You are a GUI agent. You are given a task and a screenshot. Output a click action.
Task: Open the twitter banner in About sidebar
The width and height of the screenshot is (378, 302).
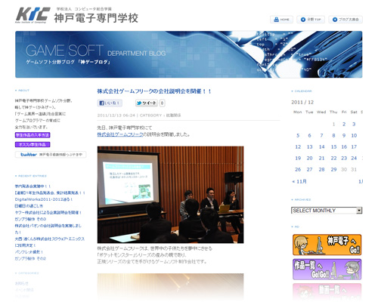51,154
